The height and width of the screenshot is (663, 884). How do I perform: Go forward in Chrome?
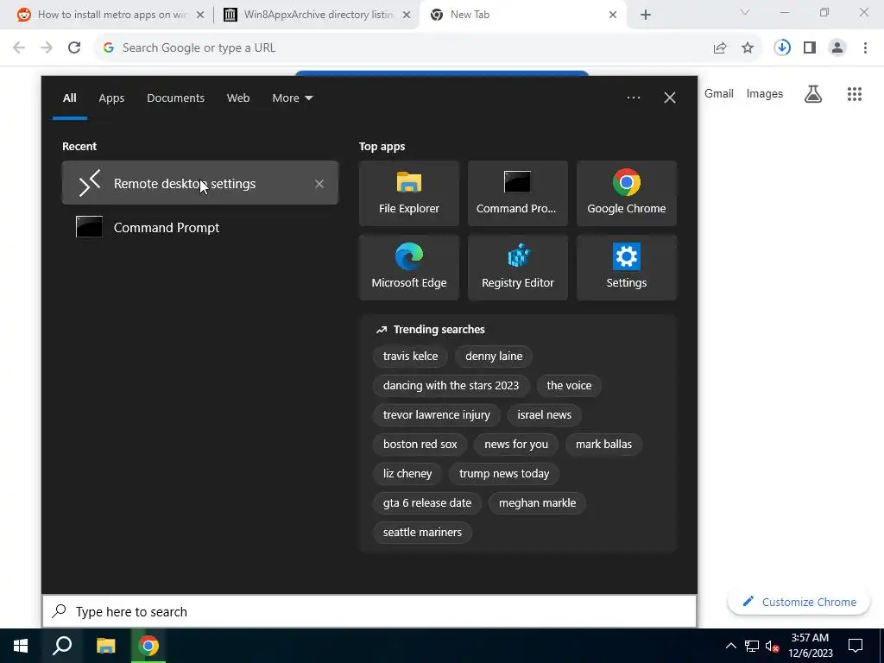point(47,47)
